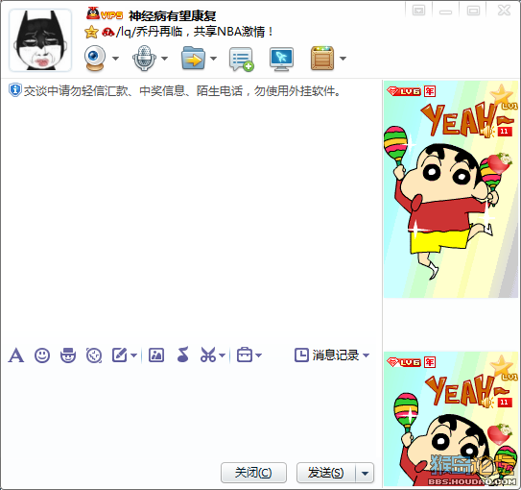
Task: Click the 发送(S) send button
Action: pos(326,473)
